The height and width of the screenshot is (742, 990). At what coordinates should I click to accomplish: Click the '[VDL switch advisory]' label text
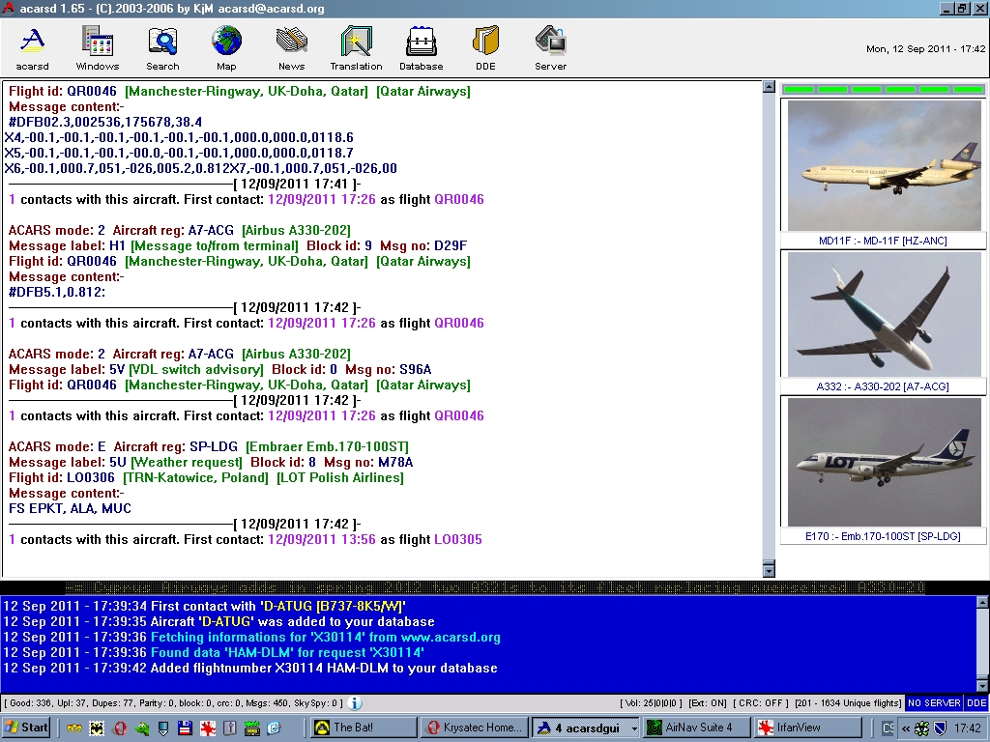[196, 370]
